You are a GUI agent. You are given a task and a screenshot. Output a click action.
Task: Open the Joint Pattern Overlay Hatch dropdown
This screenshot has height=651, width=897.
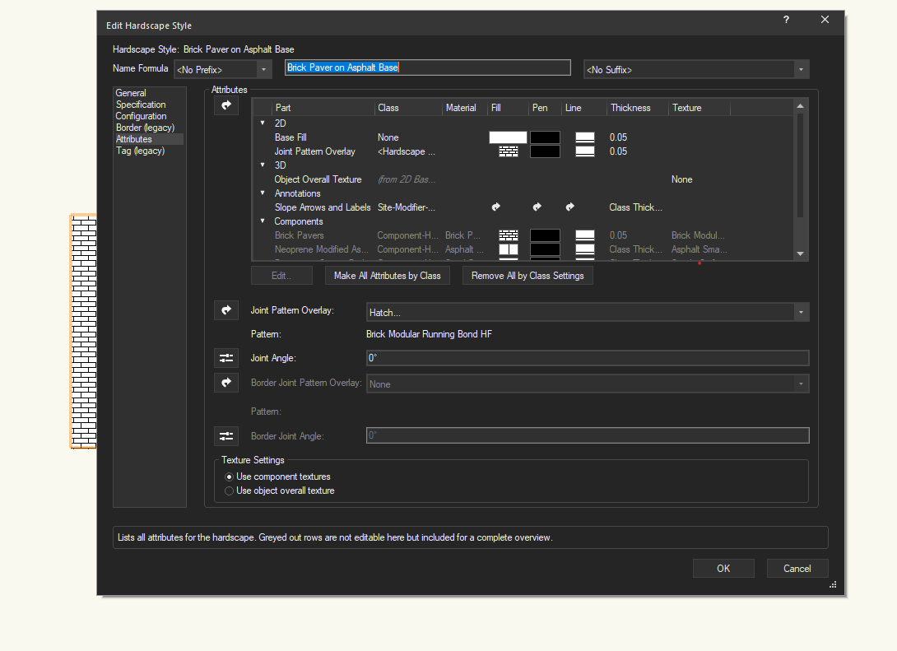point(587,313)
